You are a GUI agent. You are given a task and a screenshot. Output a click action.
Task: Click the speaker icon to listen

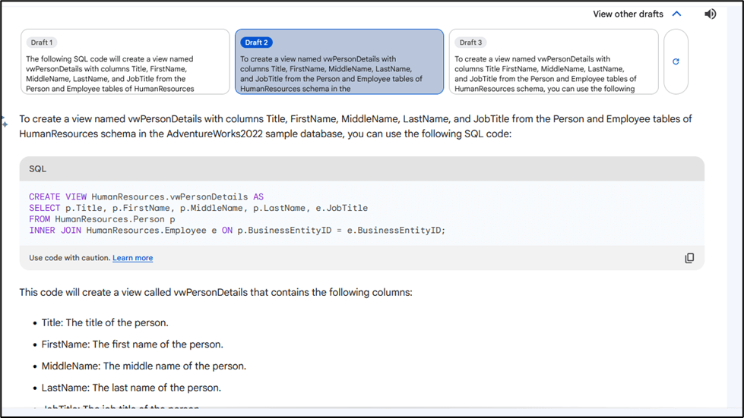click(710, 14)
